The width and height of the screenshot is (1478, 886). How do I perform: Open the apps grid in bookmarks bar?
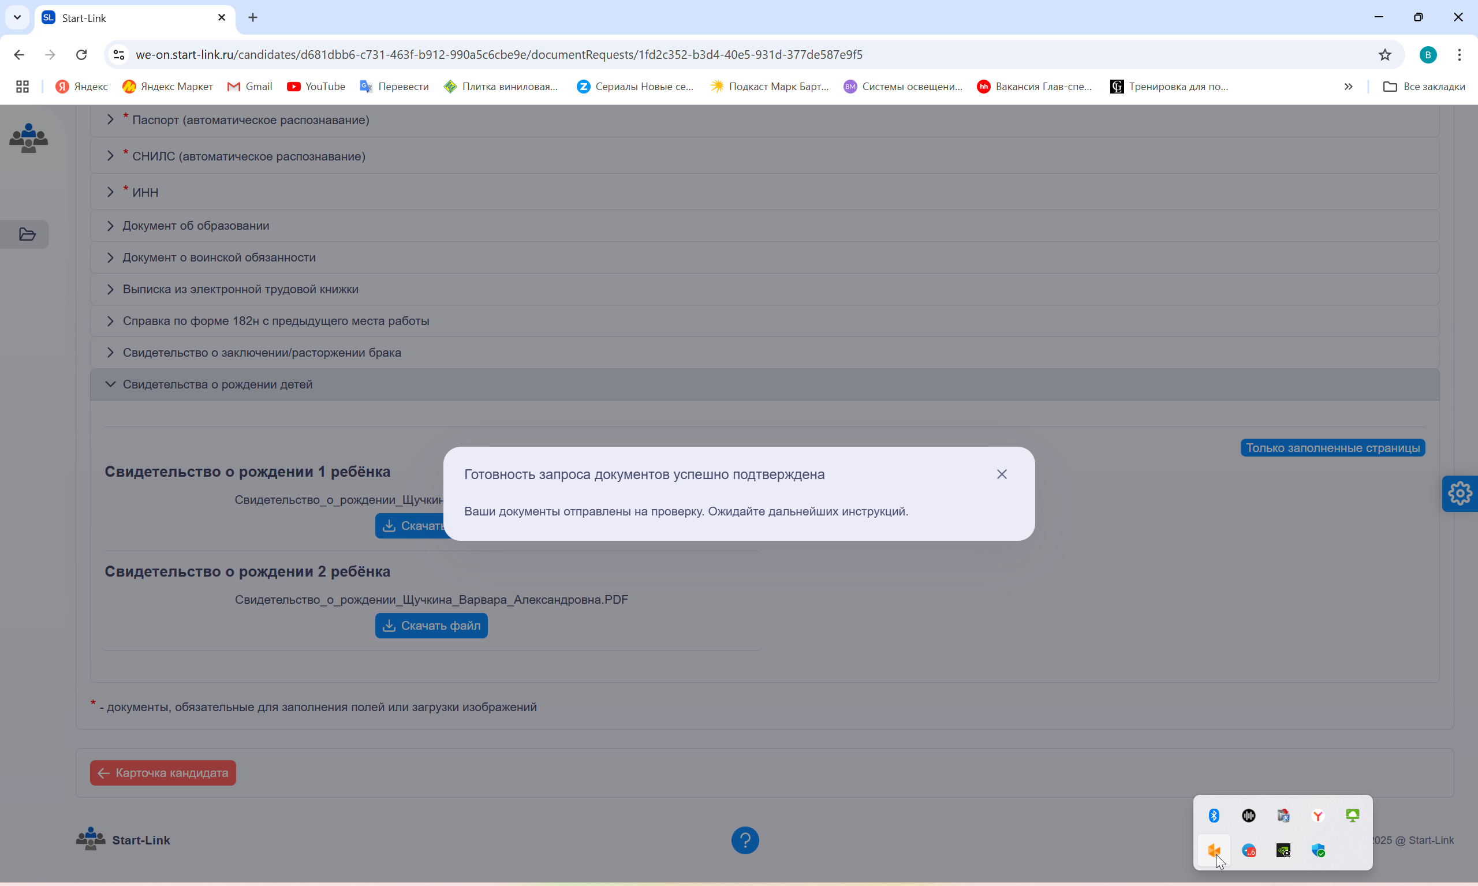[22, 87]
